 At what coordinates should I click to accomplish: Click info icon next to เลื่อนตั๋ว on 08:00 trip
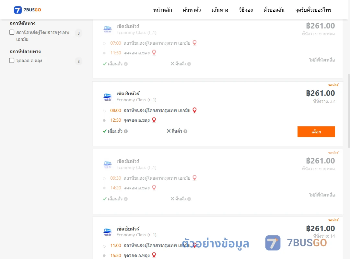pos(126,131)
